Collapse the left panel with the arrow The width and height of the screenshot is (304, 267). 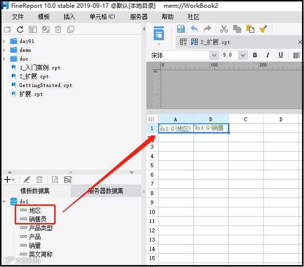click(144, 29)
